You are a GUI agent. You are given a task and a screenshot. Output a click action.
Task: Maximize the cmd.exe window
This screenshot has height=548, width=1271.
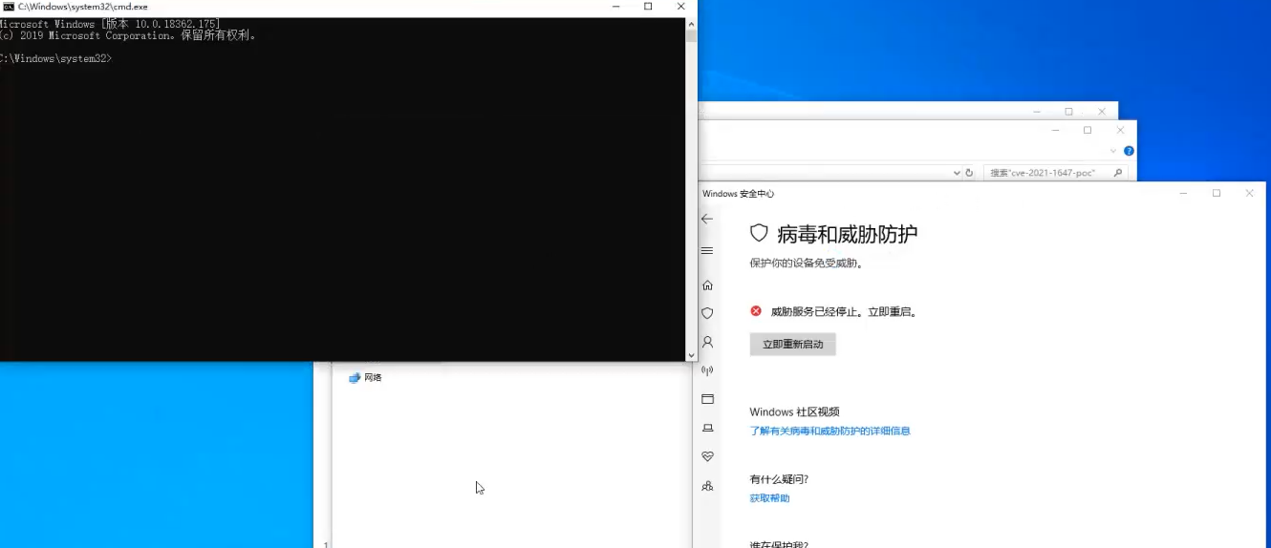[648, 6]
